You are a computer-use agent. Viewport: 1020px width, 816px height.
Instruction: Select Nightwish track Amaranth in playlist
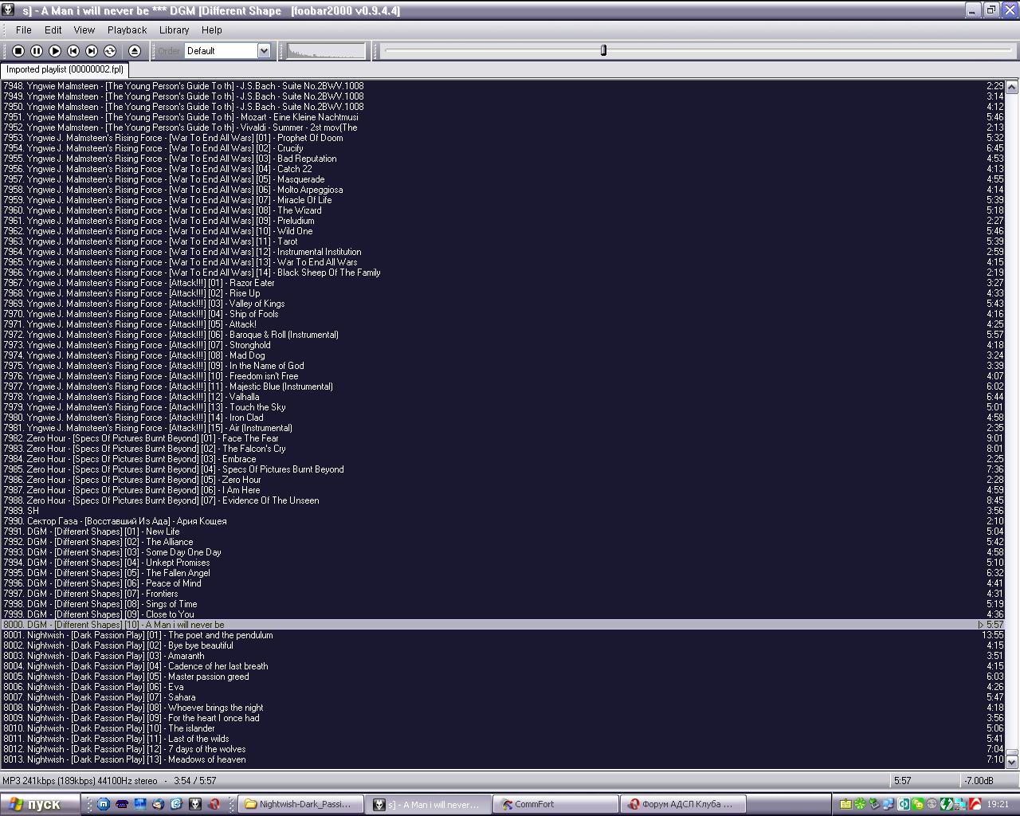point(186,656)
